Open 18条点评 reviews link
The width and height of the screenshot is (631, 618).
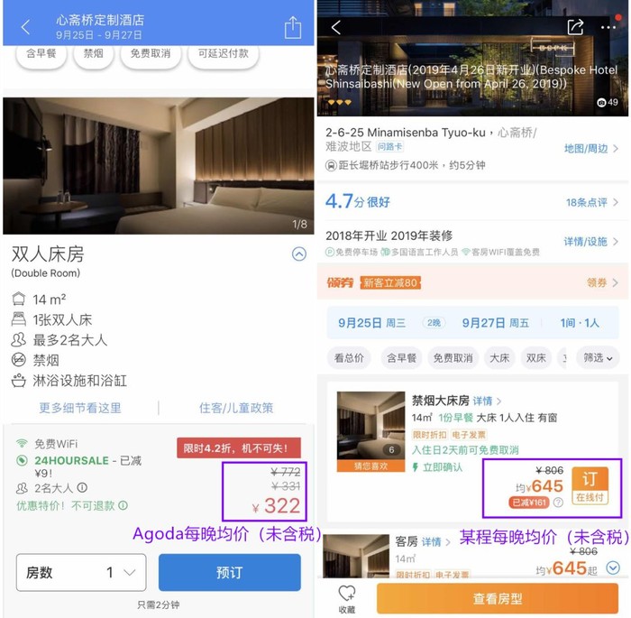click(592, 202)
